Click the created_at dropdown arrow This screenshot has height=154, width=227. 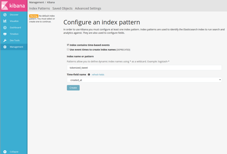click(220, 80)
